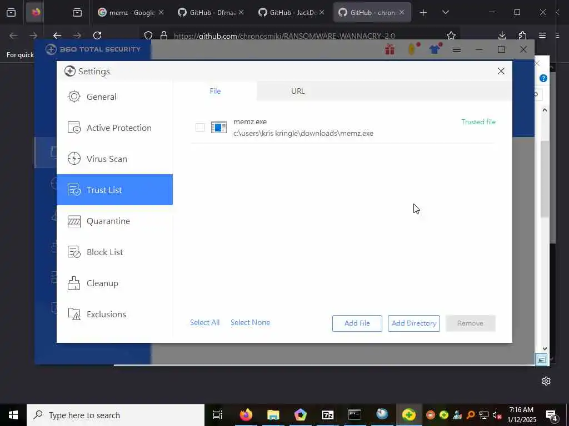Switch to GitHub Dfmaa browser tab
This screenshot has width=569, height=426.
(x=211, y=13)
